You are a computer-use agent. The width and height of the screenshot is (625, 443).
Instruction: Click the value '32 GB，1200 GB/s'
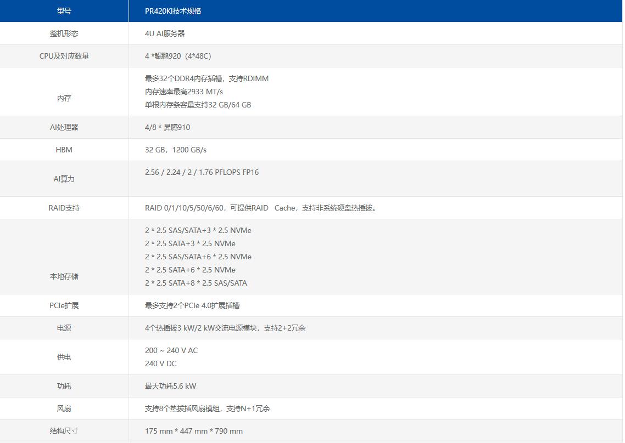tap(176, 150)
